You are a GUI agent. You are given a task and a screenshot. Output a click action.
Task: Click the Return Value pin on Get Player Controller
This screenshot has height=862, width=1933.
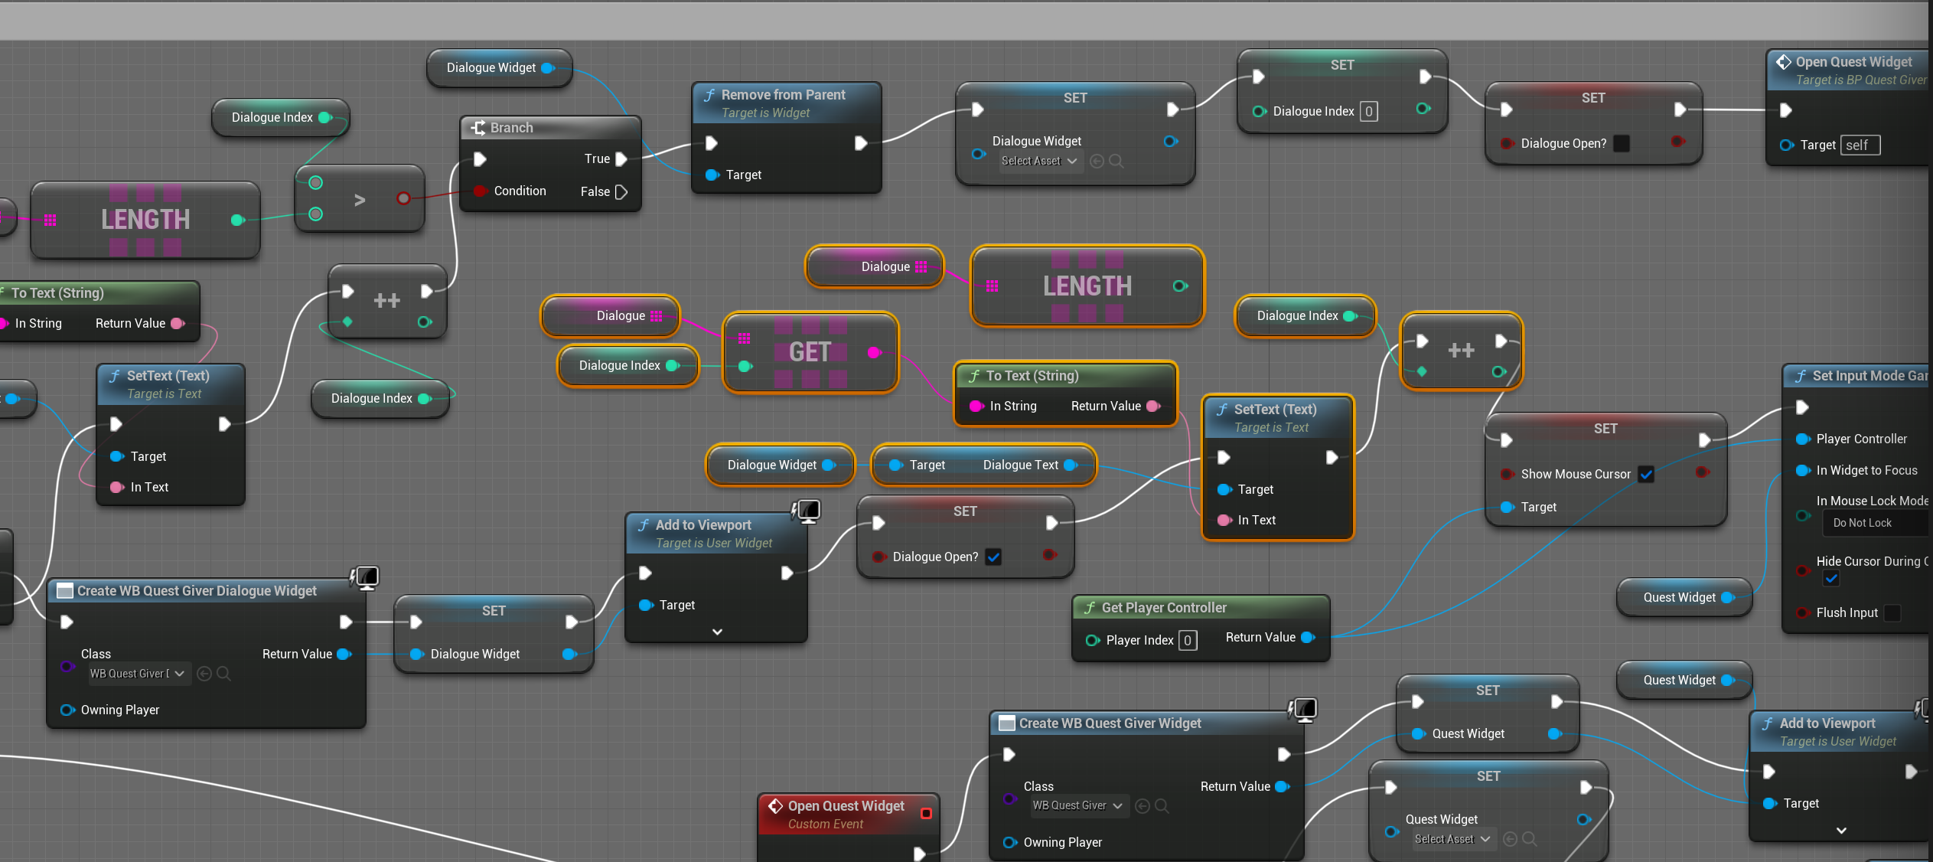click(1308, 637)
